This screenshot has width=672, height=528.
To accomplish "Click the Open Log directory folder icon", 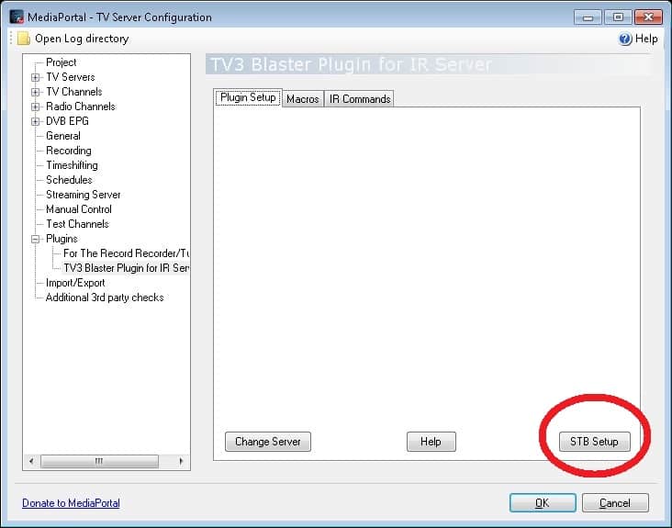I will point(23,39).
